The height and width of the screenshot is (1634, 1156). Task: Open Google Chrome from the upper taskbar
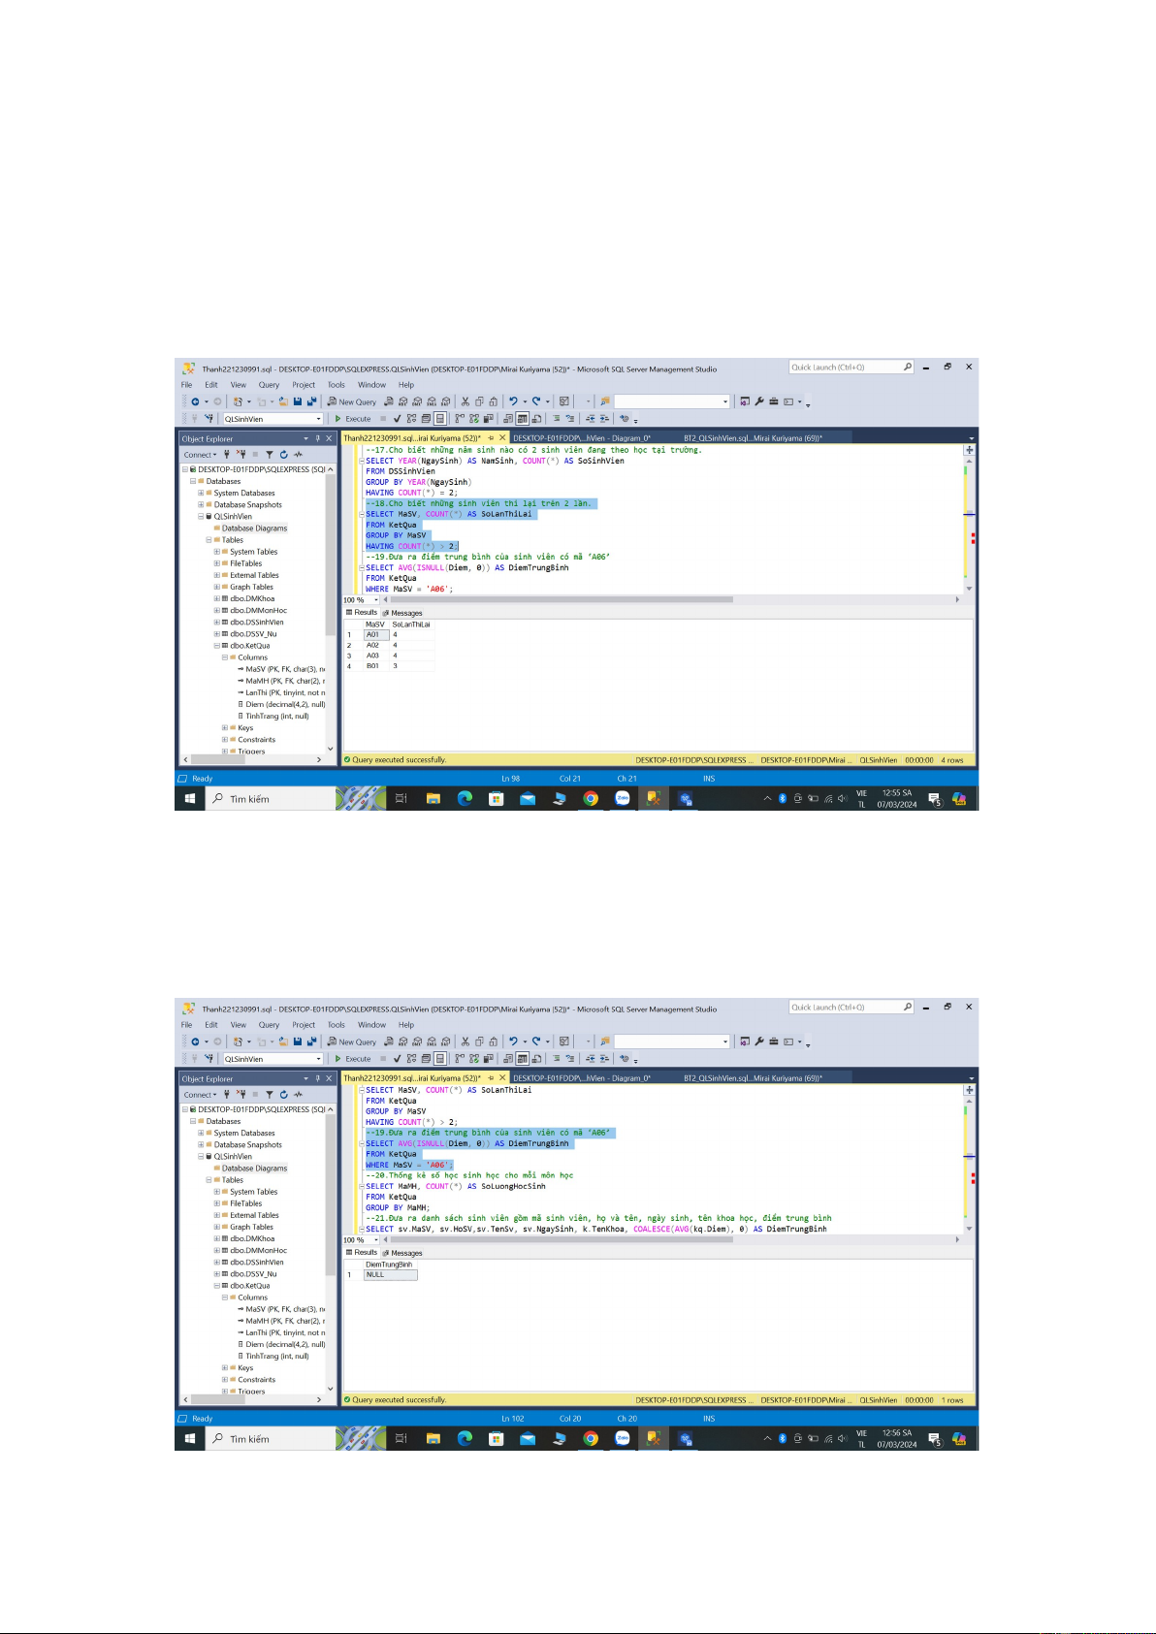pyautogui.click(x=591, y=799)
